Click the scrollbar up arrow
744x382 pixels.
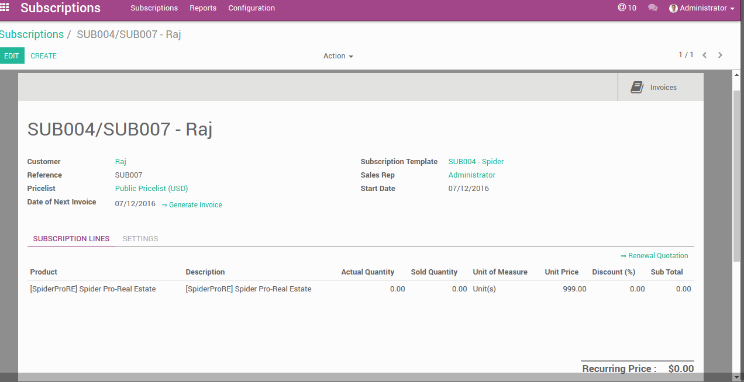pos(737,75)
